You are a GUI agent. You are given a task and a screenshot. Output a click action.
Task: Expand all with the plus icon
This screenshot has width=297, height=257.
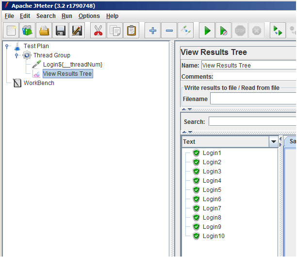[x=153, y=31]
